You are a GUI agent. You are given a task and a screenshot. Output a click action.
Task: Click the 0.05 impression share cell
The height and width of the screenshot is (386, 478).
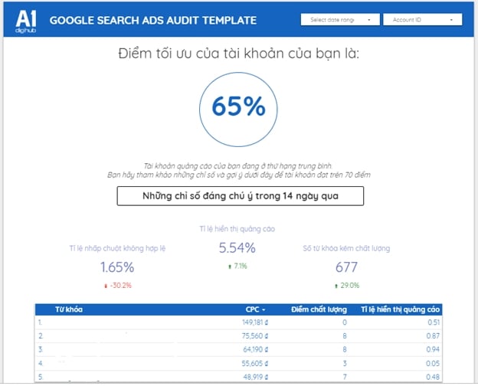[434, 363]
